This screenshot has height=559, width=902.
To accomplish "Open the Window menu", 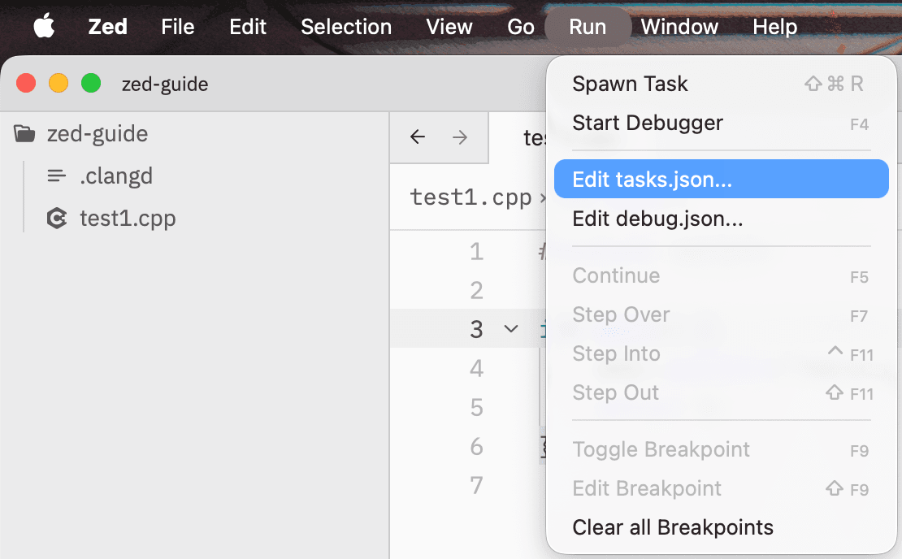I will point(679,26).
